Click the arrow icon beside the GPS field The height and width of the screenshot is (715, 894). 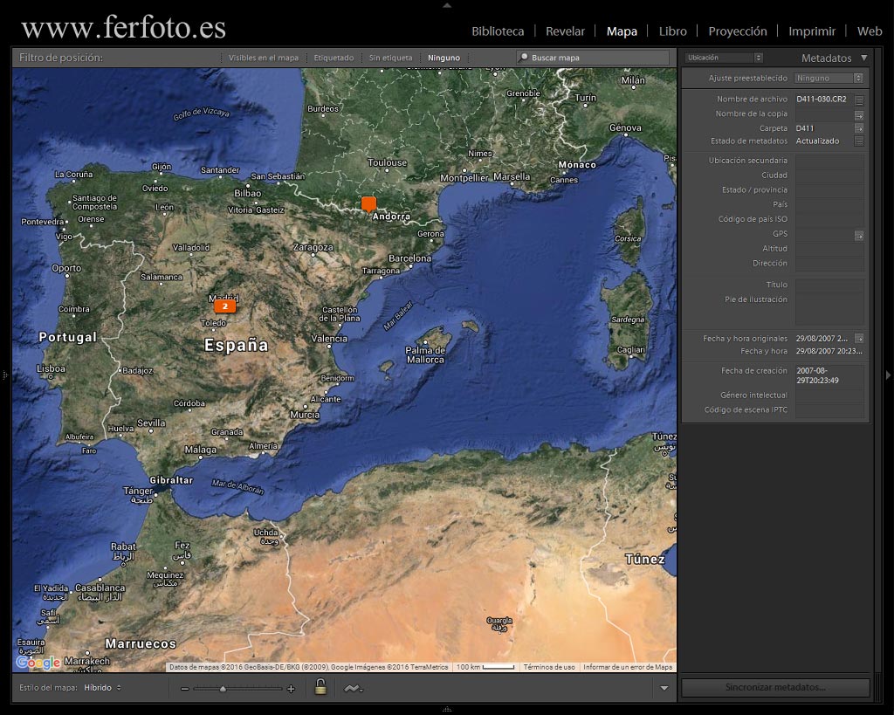pyautogui.click(x=859, y=236)
